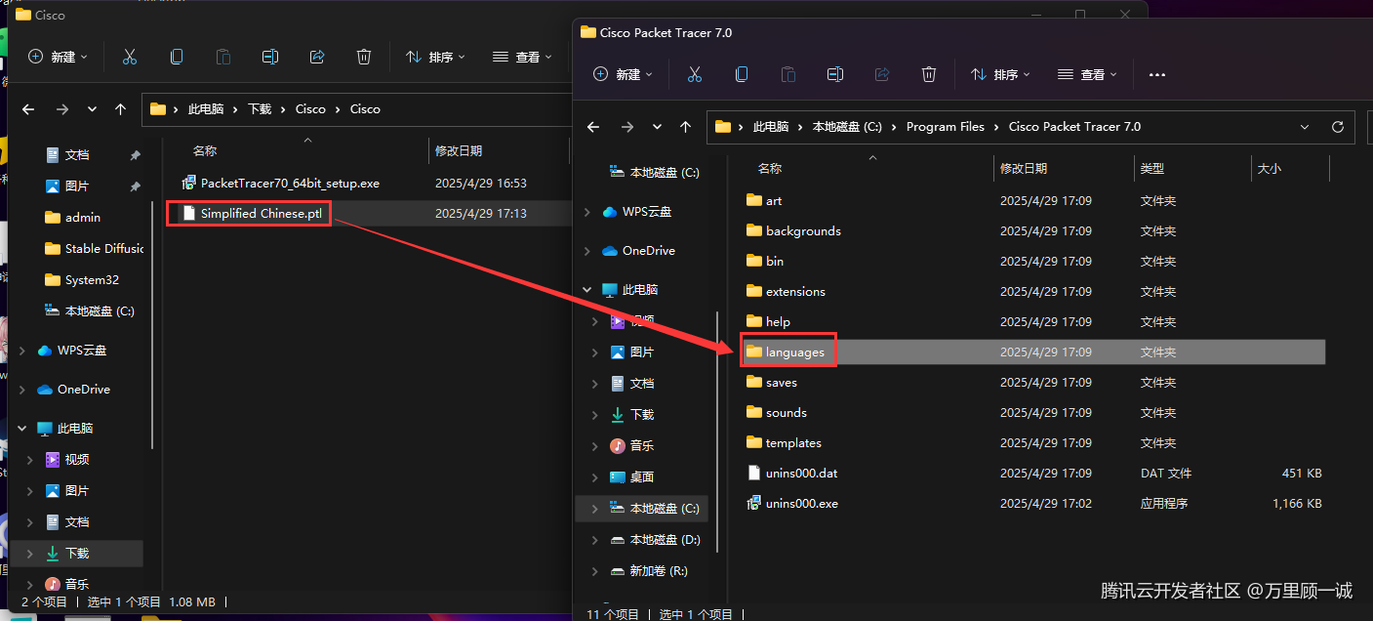Open View (查看) menu in Cisco window
The image size is (1373, 621).
pos(522,57)
